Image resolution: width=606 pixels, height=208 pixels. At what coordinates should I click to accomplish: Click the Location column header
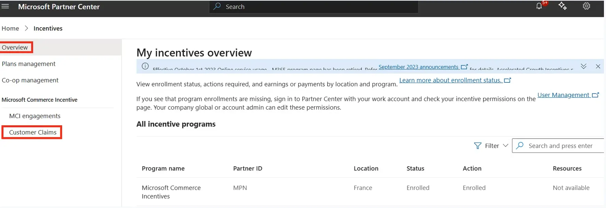[x=366, y=168]
